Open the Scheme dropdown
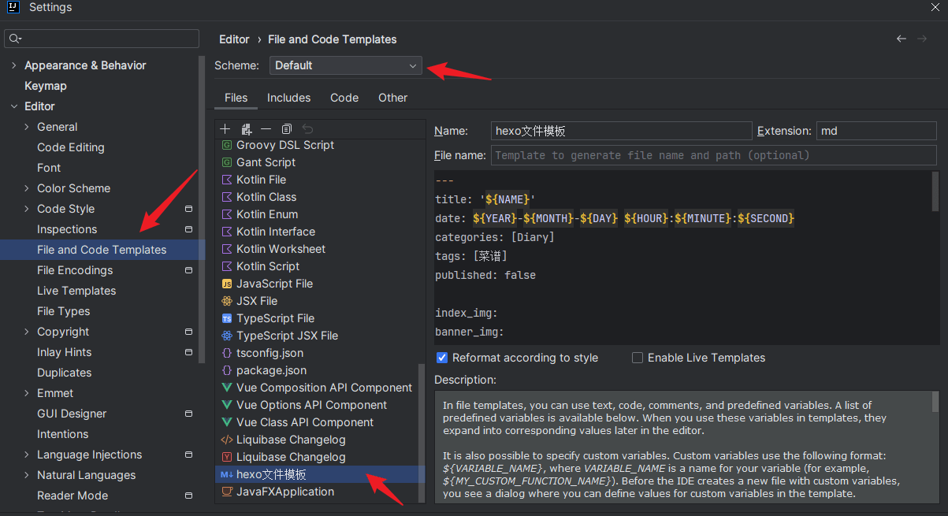The height and width of the screenshot is (516, 948). [345, 65]
